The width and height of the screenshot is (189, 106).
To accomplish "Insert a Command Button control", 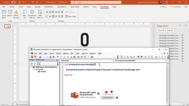I will point(56,12).
